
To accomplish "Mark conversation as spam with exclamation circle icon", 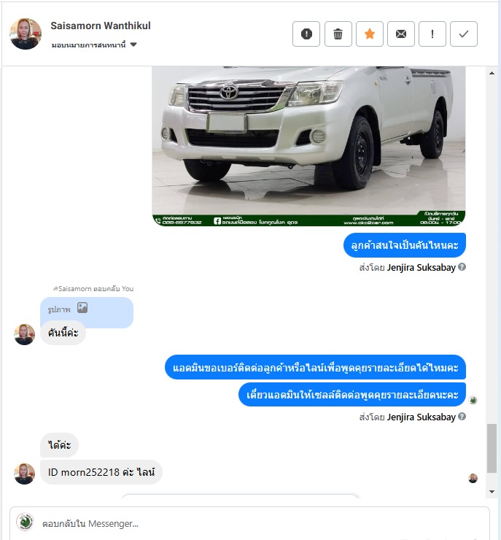I will 306,34.
